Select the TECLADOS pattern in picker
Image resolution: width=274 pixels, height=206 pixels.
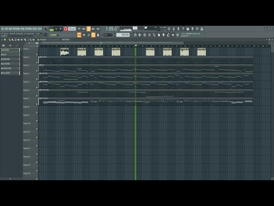[x=10, y=73]
